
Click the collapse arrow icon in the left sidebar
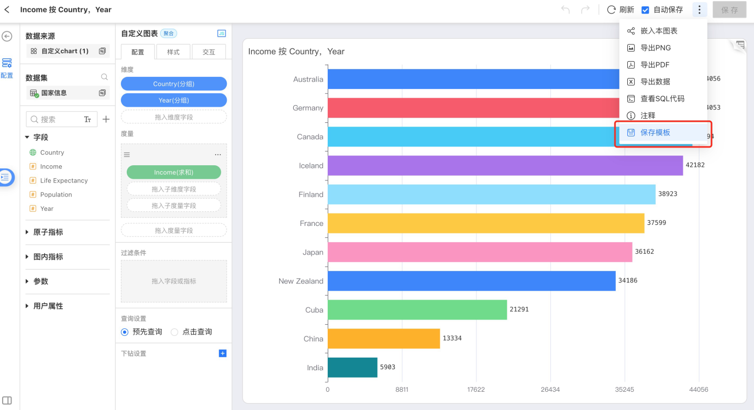[7, 36]
